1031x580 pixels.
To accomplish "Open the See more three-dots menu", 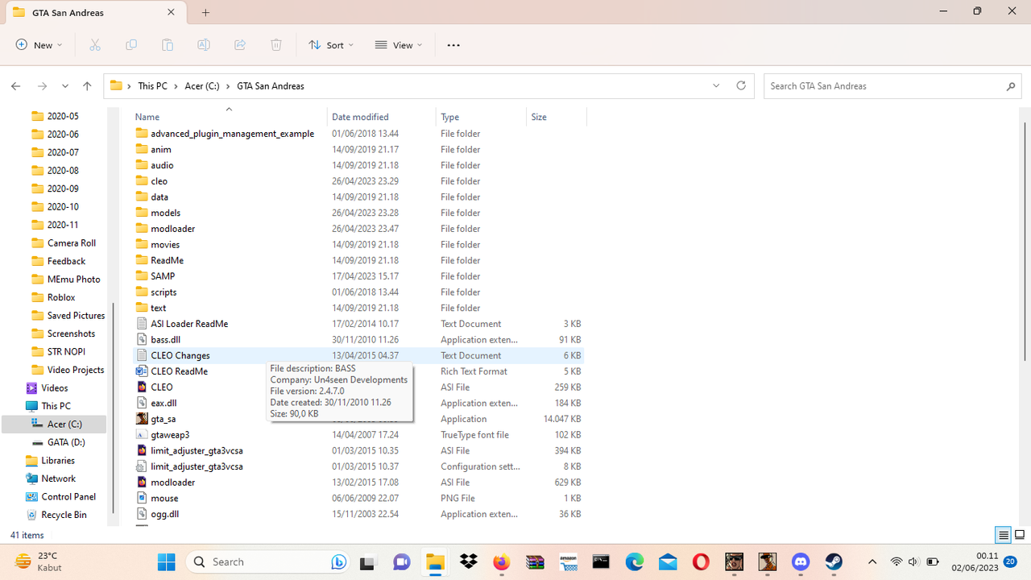I will 453,45.
